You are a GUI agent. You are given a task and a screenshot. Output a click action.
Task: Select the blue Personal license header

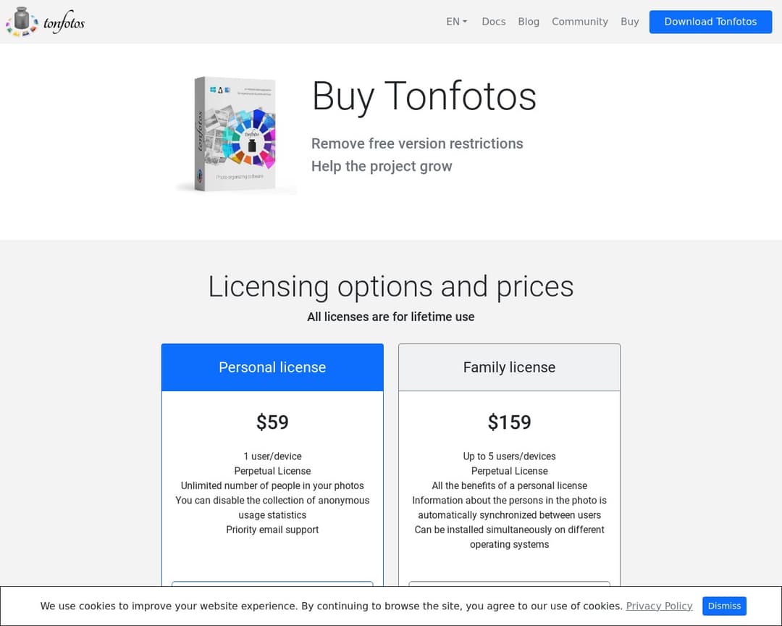coord(272,367)
